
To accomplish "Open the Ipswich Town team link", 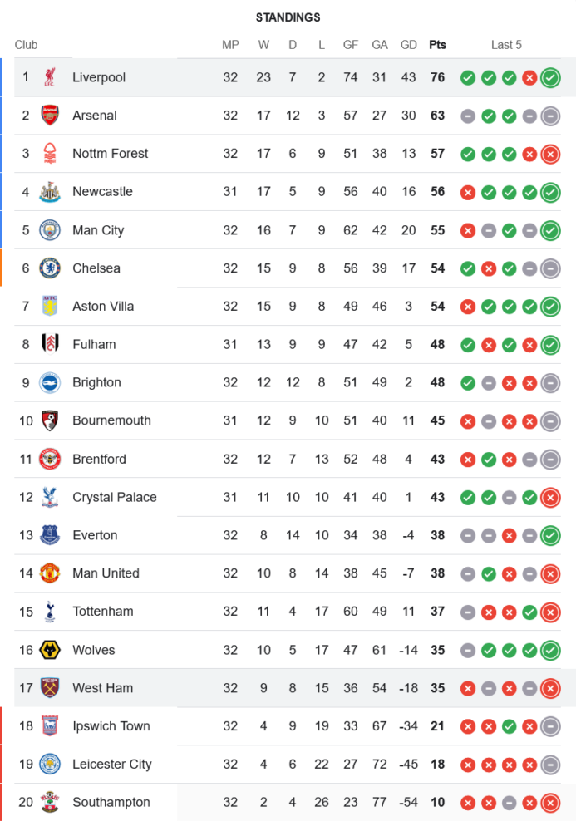I will tap(111, 725).
